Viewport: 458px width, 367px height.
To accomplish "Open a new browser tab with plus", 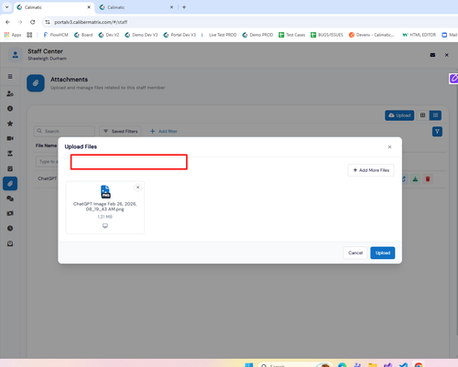I will (184, 7).
